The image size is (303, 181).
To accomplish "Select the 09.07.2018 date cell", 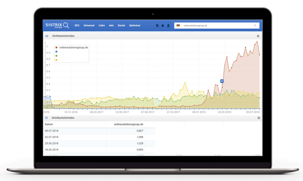I will pyautogui.click(x=52, y=131).
